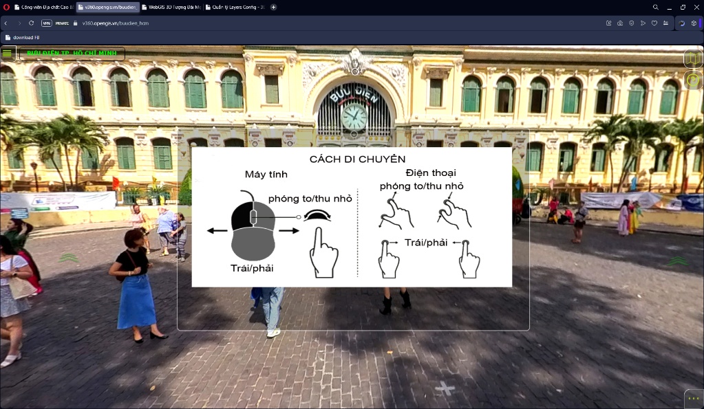Open the green hamburger menu of the tour
The width and height of the screenshot is (704, 409).
coord(7,54)
